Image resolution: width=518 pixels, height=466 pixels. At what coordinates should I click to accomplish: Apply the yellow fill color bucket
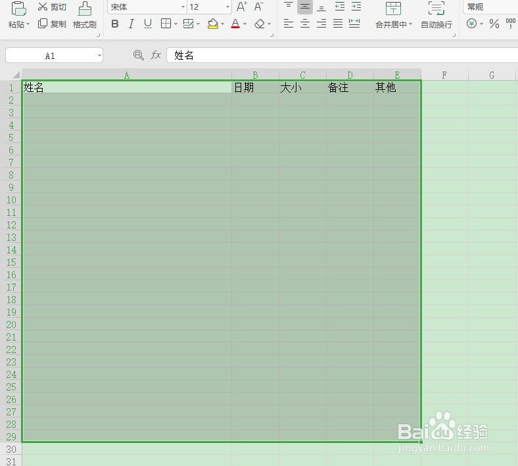pos(213,24)
